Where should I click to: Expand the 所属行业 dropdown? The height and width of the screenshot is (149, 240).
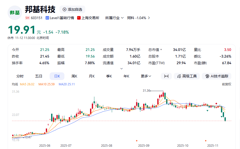click(x=114, y=18)
